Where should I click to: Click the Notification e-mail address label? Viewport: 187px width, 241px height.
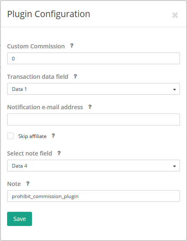(x=45, y=107)
